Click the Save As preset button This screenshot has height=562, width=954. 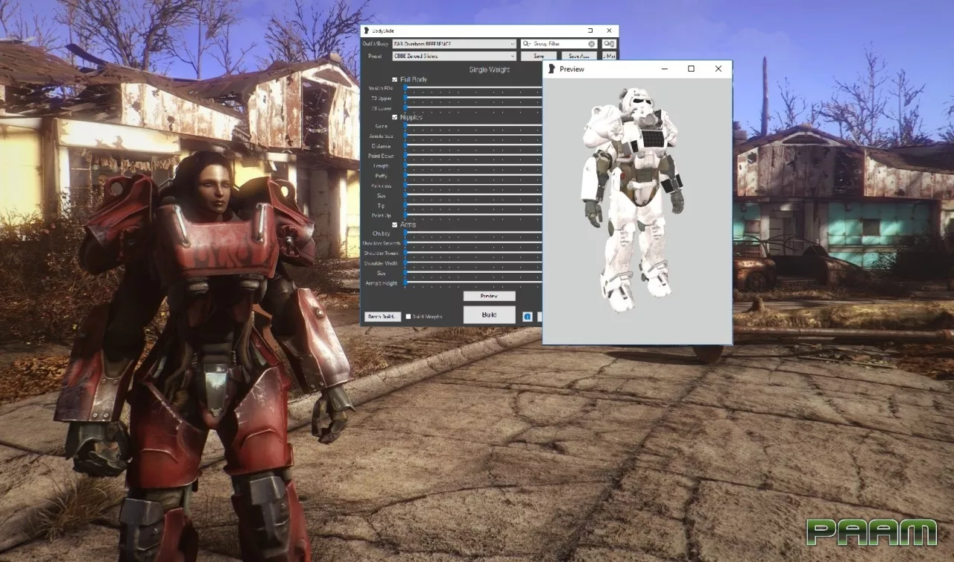tap(578, 56)
